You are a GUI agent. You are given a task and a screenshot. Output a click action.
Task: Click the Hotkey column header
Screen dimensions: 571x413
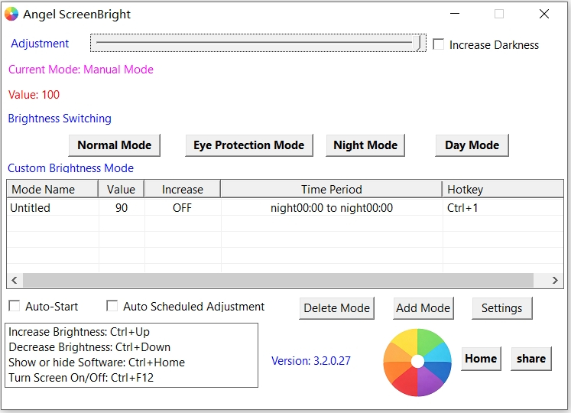tap(502, 189)
